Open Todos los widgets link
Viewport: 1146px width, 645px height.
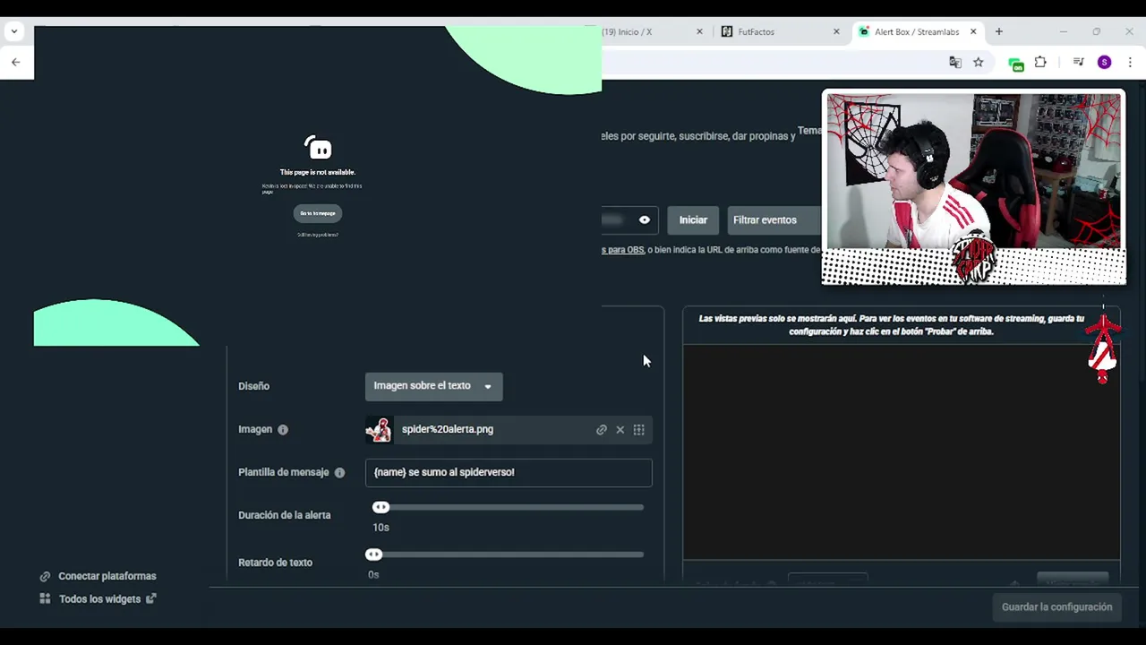click(99, 599)
